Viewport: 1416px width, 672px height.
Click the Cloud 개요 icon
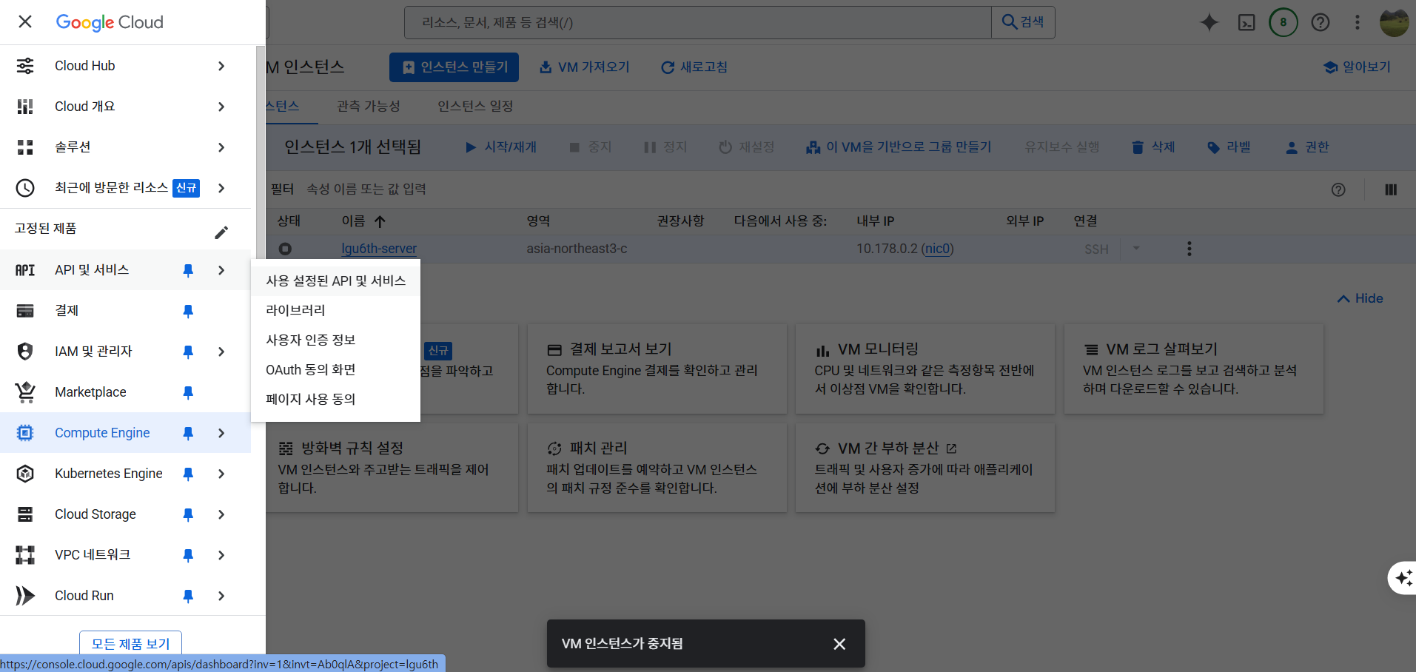(x=25, y=107)
